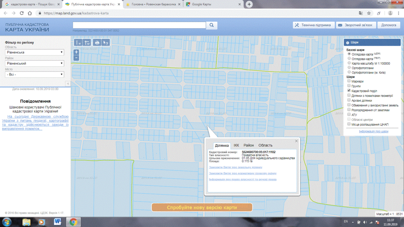This screenshot has width=404, height=227.
Task: Navigate back in browser
Action: [x=6, y=13]
